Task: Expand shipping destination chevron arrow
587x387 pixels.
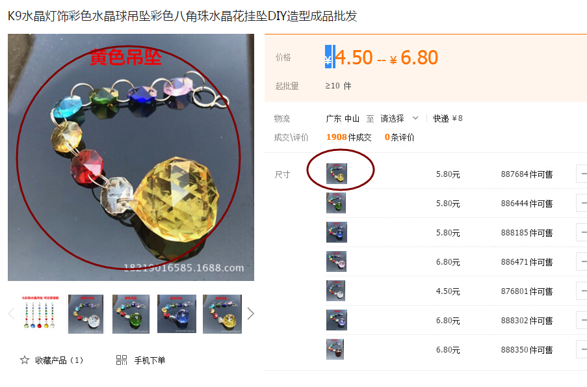Action: click(x=415, y=118)
